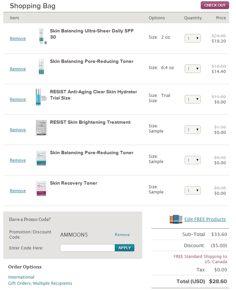View 6.4 oz Pore-Reducing Toner thumbnail
The width and height of the screenshot is (236, 290).
41,67
